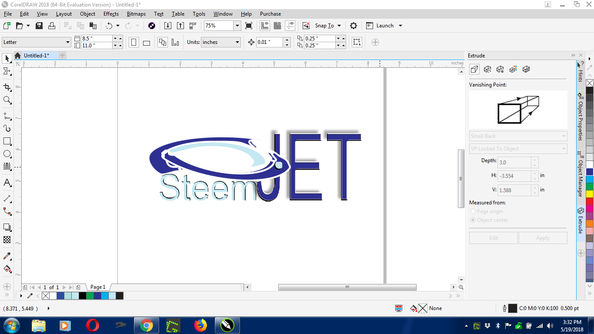The image size is (594, 334).
Task: Select the Parallel Dimension tool
Action: [x=7, y=198]
